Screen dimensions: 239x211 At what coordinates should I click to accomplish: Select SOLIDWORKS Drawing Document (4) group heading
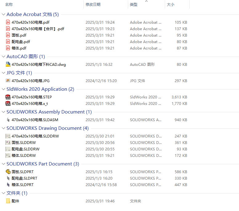point(47,128)
